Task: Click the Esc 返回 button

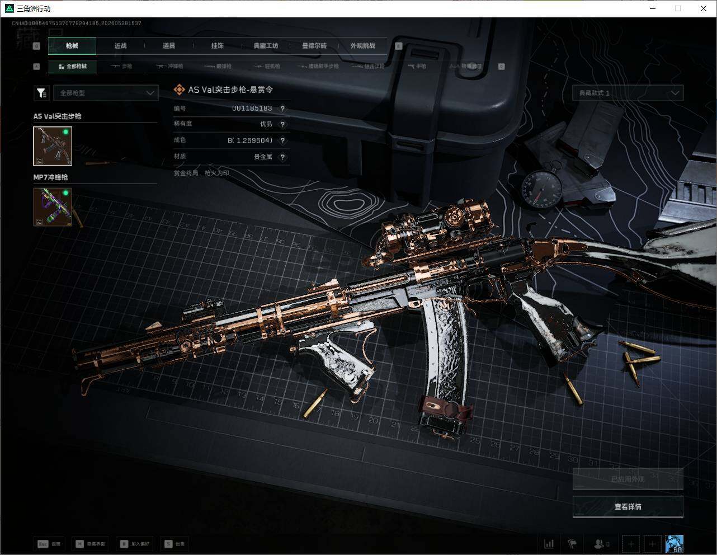Action: [x=49, y=544]
